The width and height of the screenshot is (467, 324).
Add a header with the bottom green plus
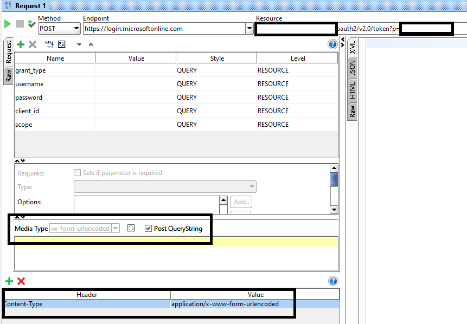(x=9, y=281)
